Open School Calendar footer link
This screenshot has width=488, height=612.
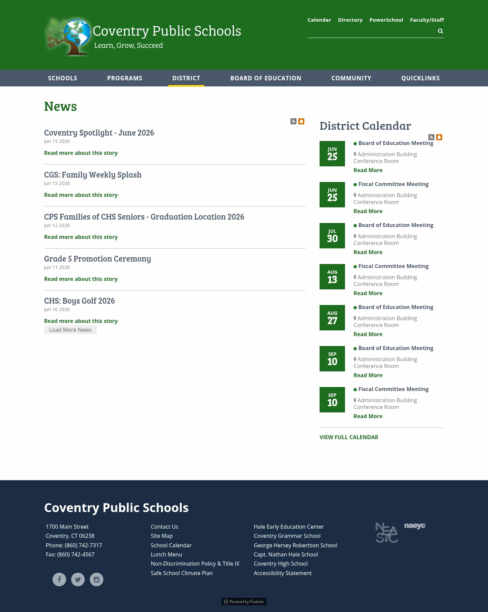tap(171, 545)
